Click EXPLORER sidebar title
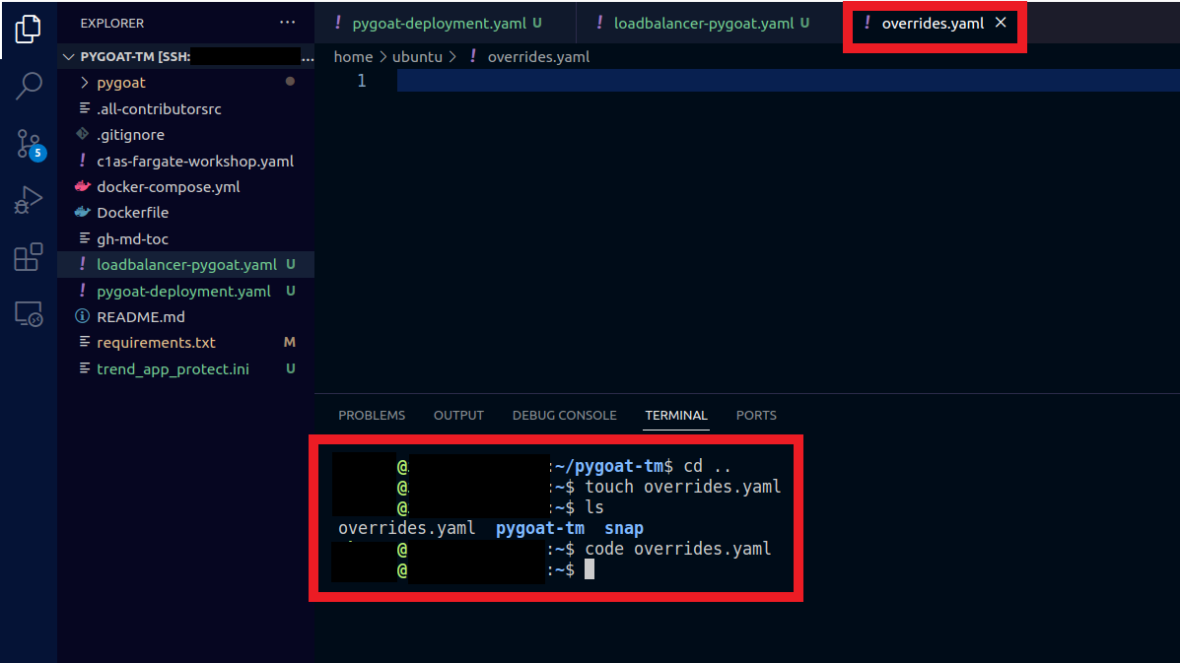Viewport: 1180px width, 663px height. 112,24
